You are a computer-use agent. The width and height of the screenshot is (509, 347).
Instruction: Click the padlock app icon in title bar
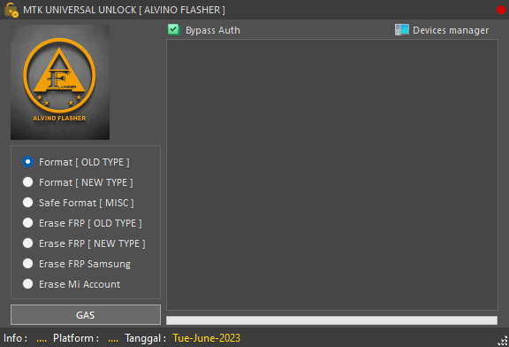[11, 10]
